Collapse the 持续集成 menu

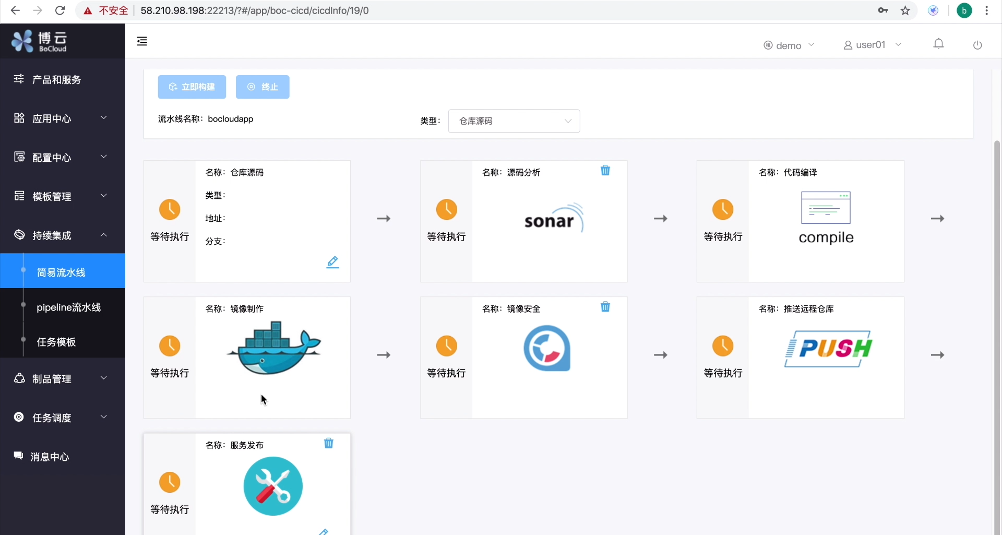point(63,235)
